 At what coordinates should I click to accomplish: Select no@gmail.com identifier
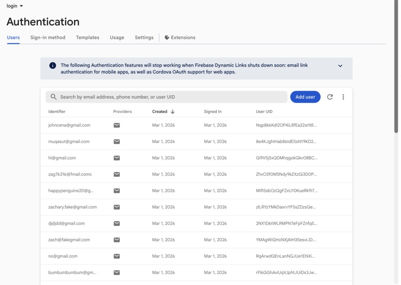(63, 256)
